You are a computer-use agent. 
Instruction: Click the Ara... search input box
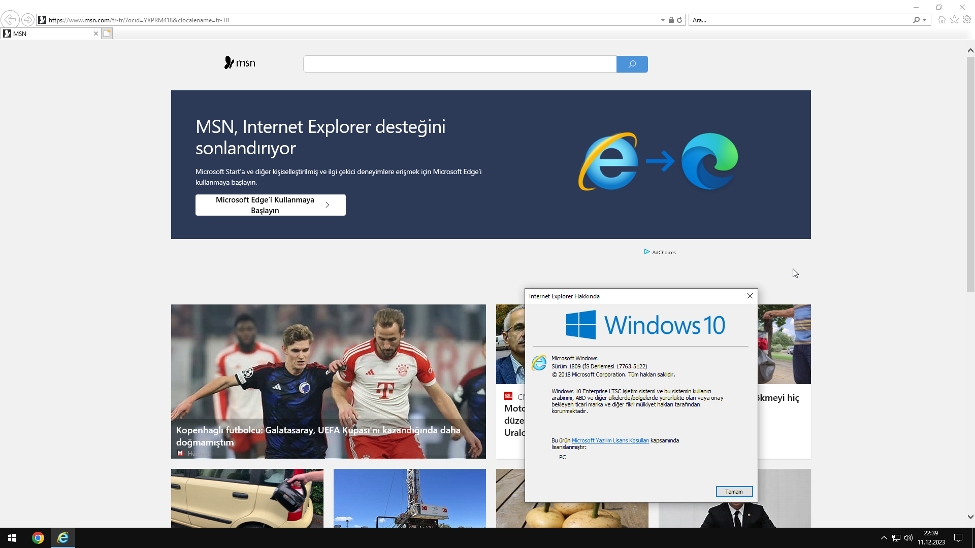(x=800, y=20)
